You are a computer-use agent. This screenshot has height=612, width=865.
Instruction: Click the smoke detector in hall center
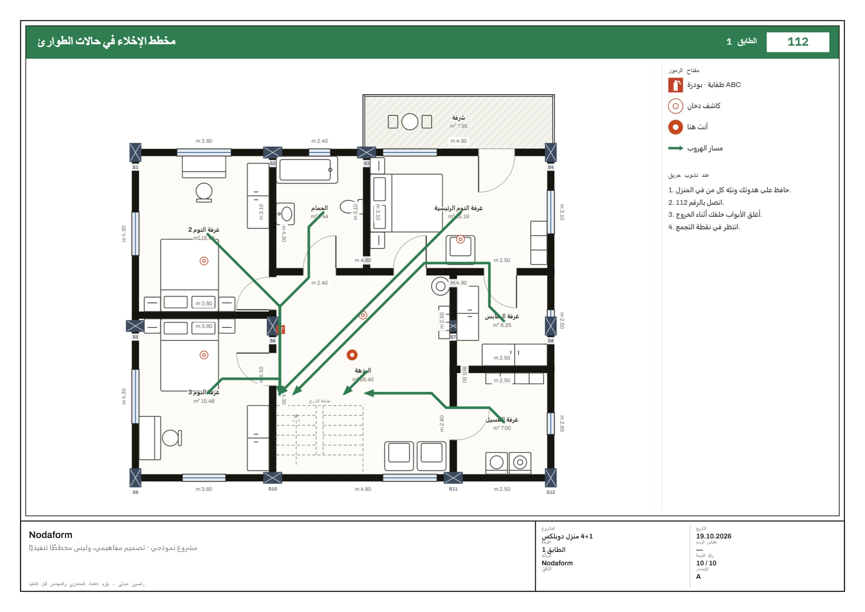(363, 315)
